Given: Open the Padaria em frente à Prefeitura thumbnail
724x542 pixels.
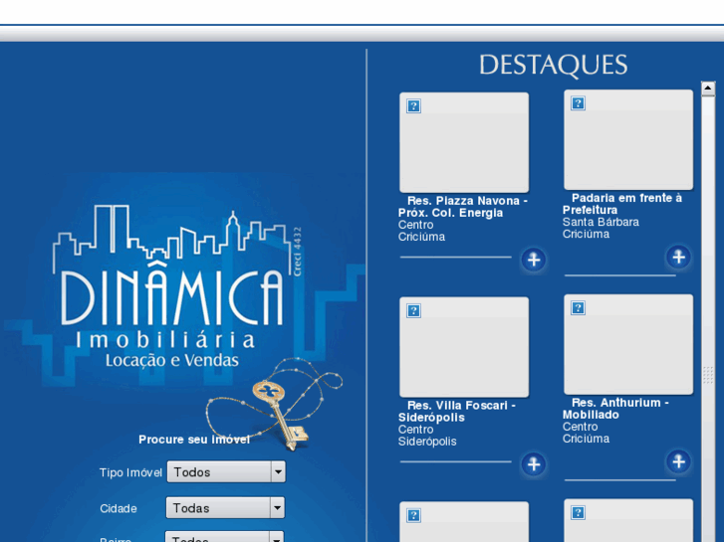Looking at the screenshot, I should (x=628, y=140).
